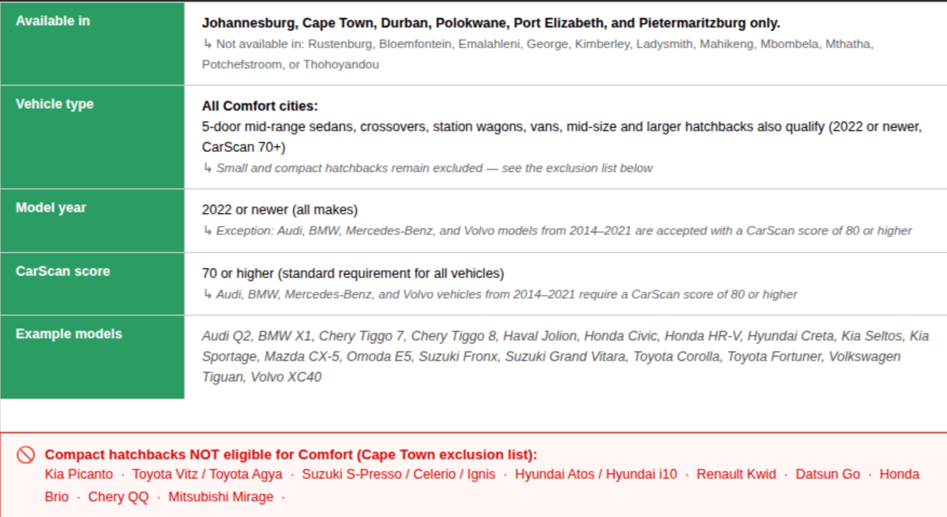The image size is (947, 517).
Task: Click the red prohibited circle icon
Action: [25, 455]
